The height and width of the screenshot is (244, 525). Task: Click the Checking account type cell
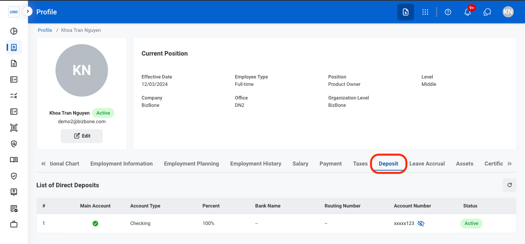(140, 223)
